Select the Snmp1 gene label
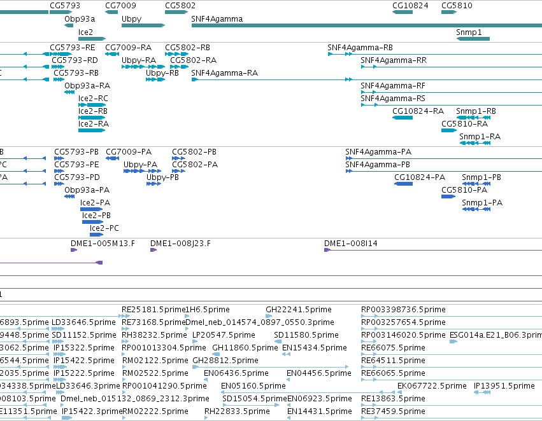Image resolution: width=542 pixels, height=421 pixels. coord(469,32)
